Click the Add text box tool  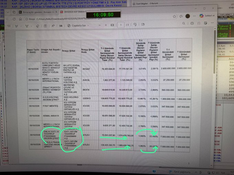(x=45, y=26)
